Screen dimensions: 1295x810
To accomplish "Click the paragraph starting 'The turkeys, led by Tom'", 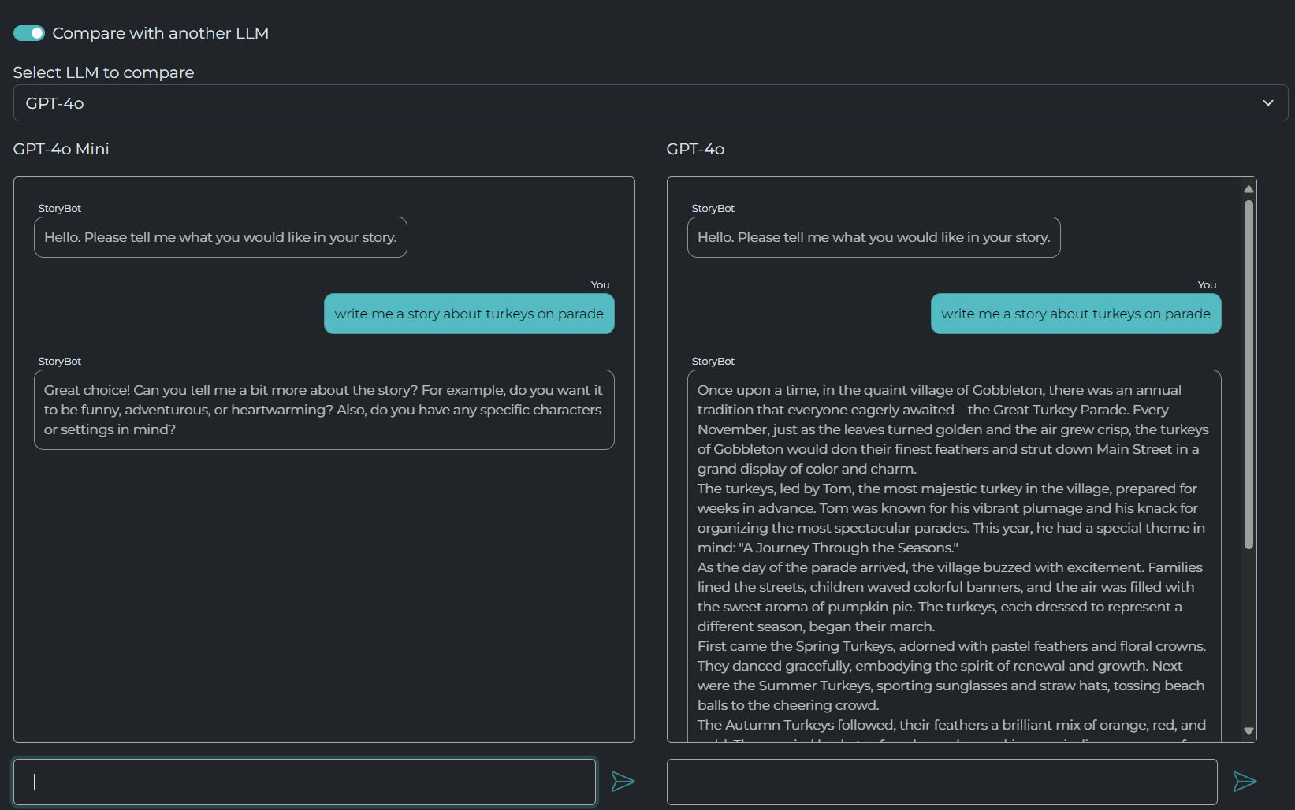I will (951, 518).
